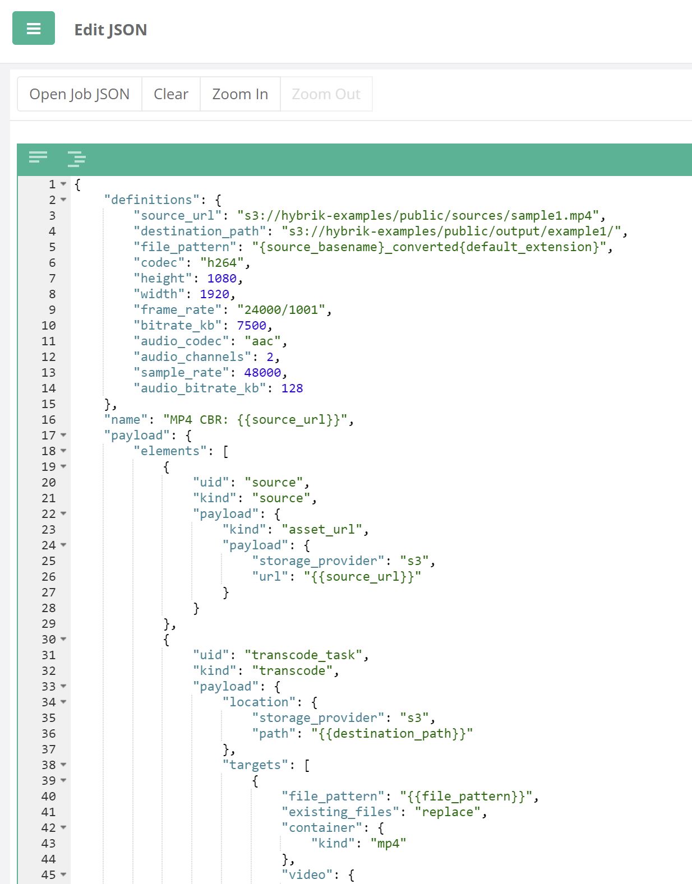This screenshot has width=692, height=884.
Task: Clear the editor with the Clear button
Action: (171, 94)
